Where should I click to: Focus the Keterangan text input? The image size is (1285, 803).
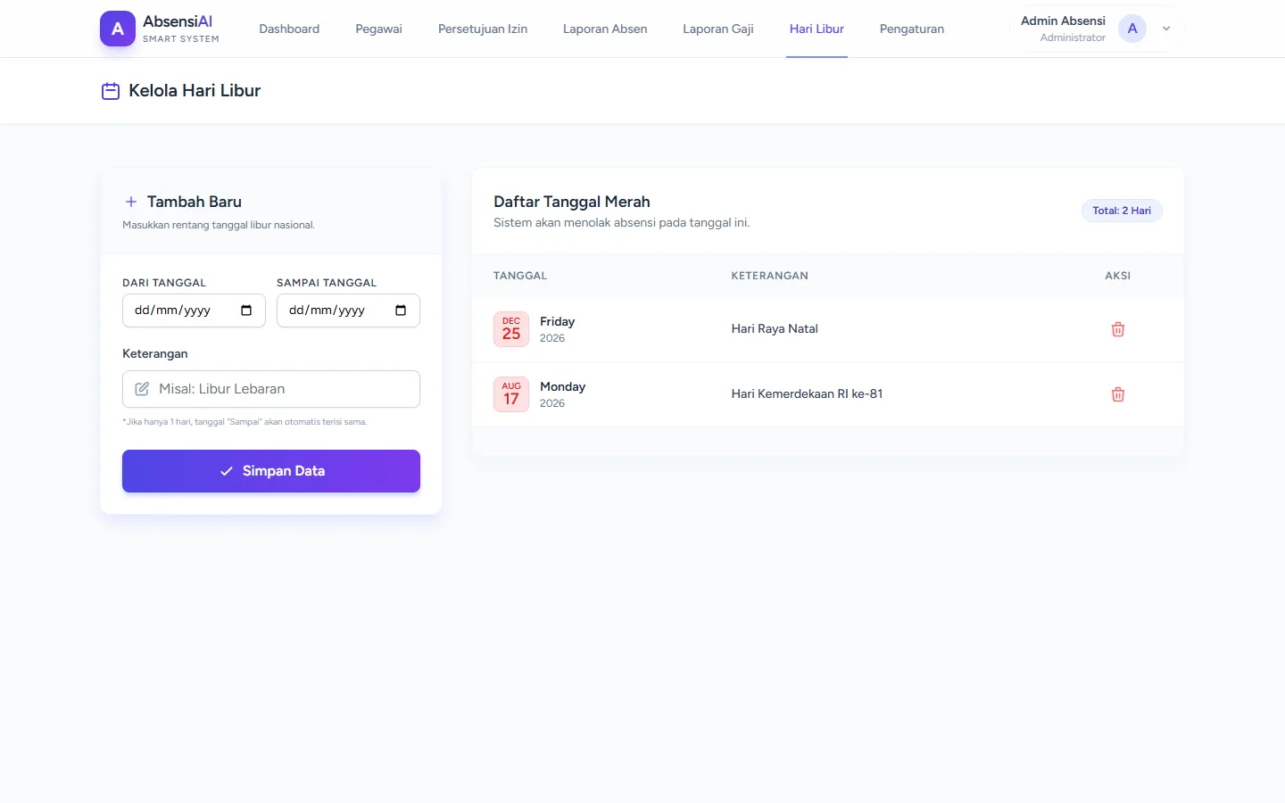(x=271, y=389)
